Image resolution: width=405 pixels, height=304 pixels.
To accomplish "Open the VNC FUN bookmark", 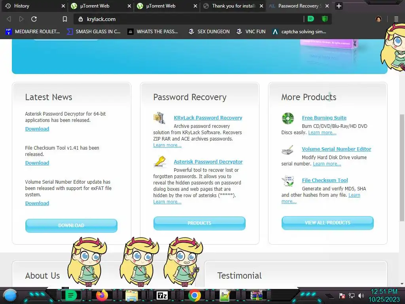I will 251,32.
